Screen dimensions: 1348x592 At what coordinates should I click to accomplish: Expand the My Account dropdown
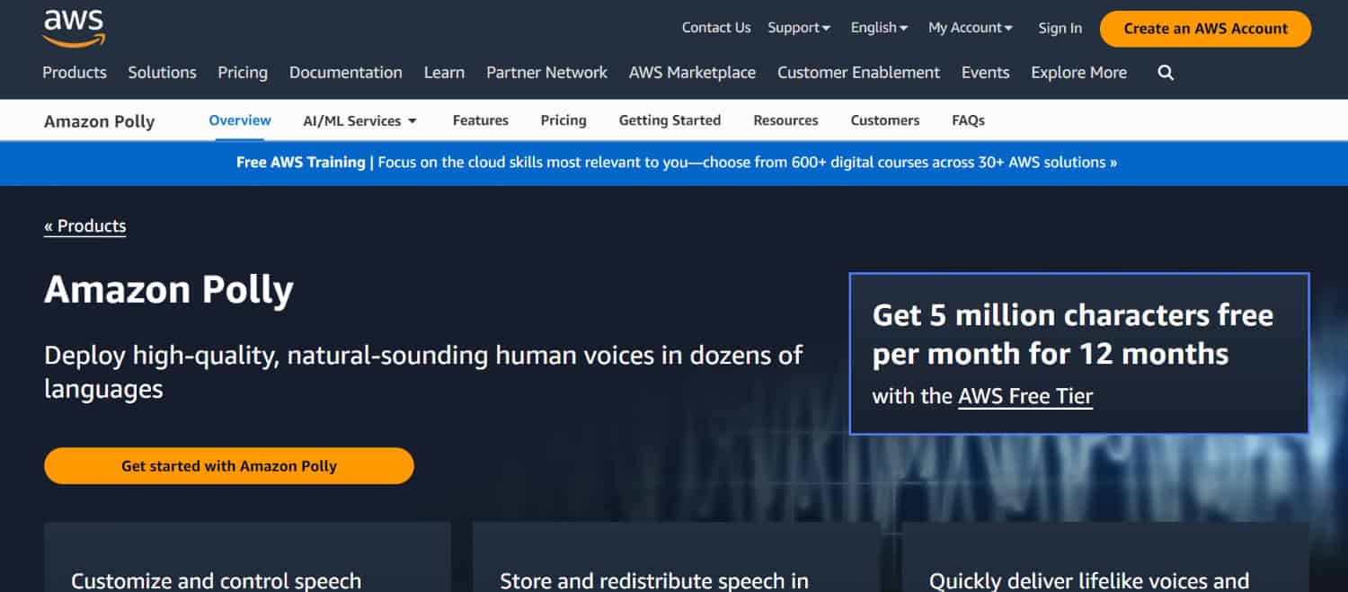(x=971, y=28)
